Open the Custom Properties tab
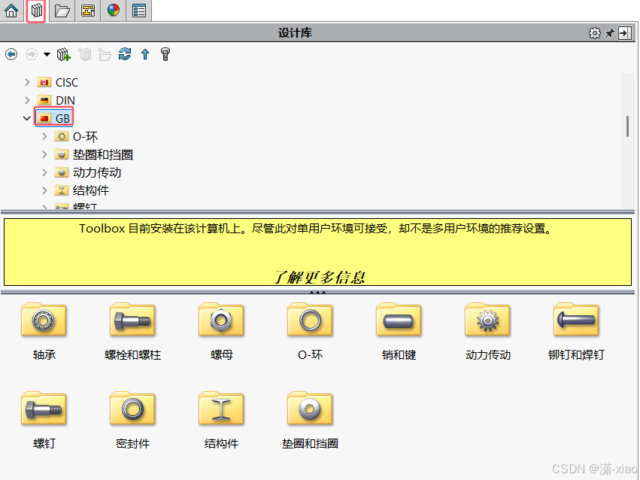Screen dimensions: 640x480 [139, 11]
